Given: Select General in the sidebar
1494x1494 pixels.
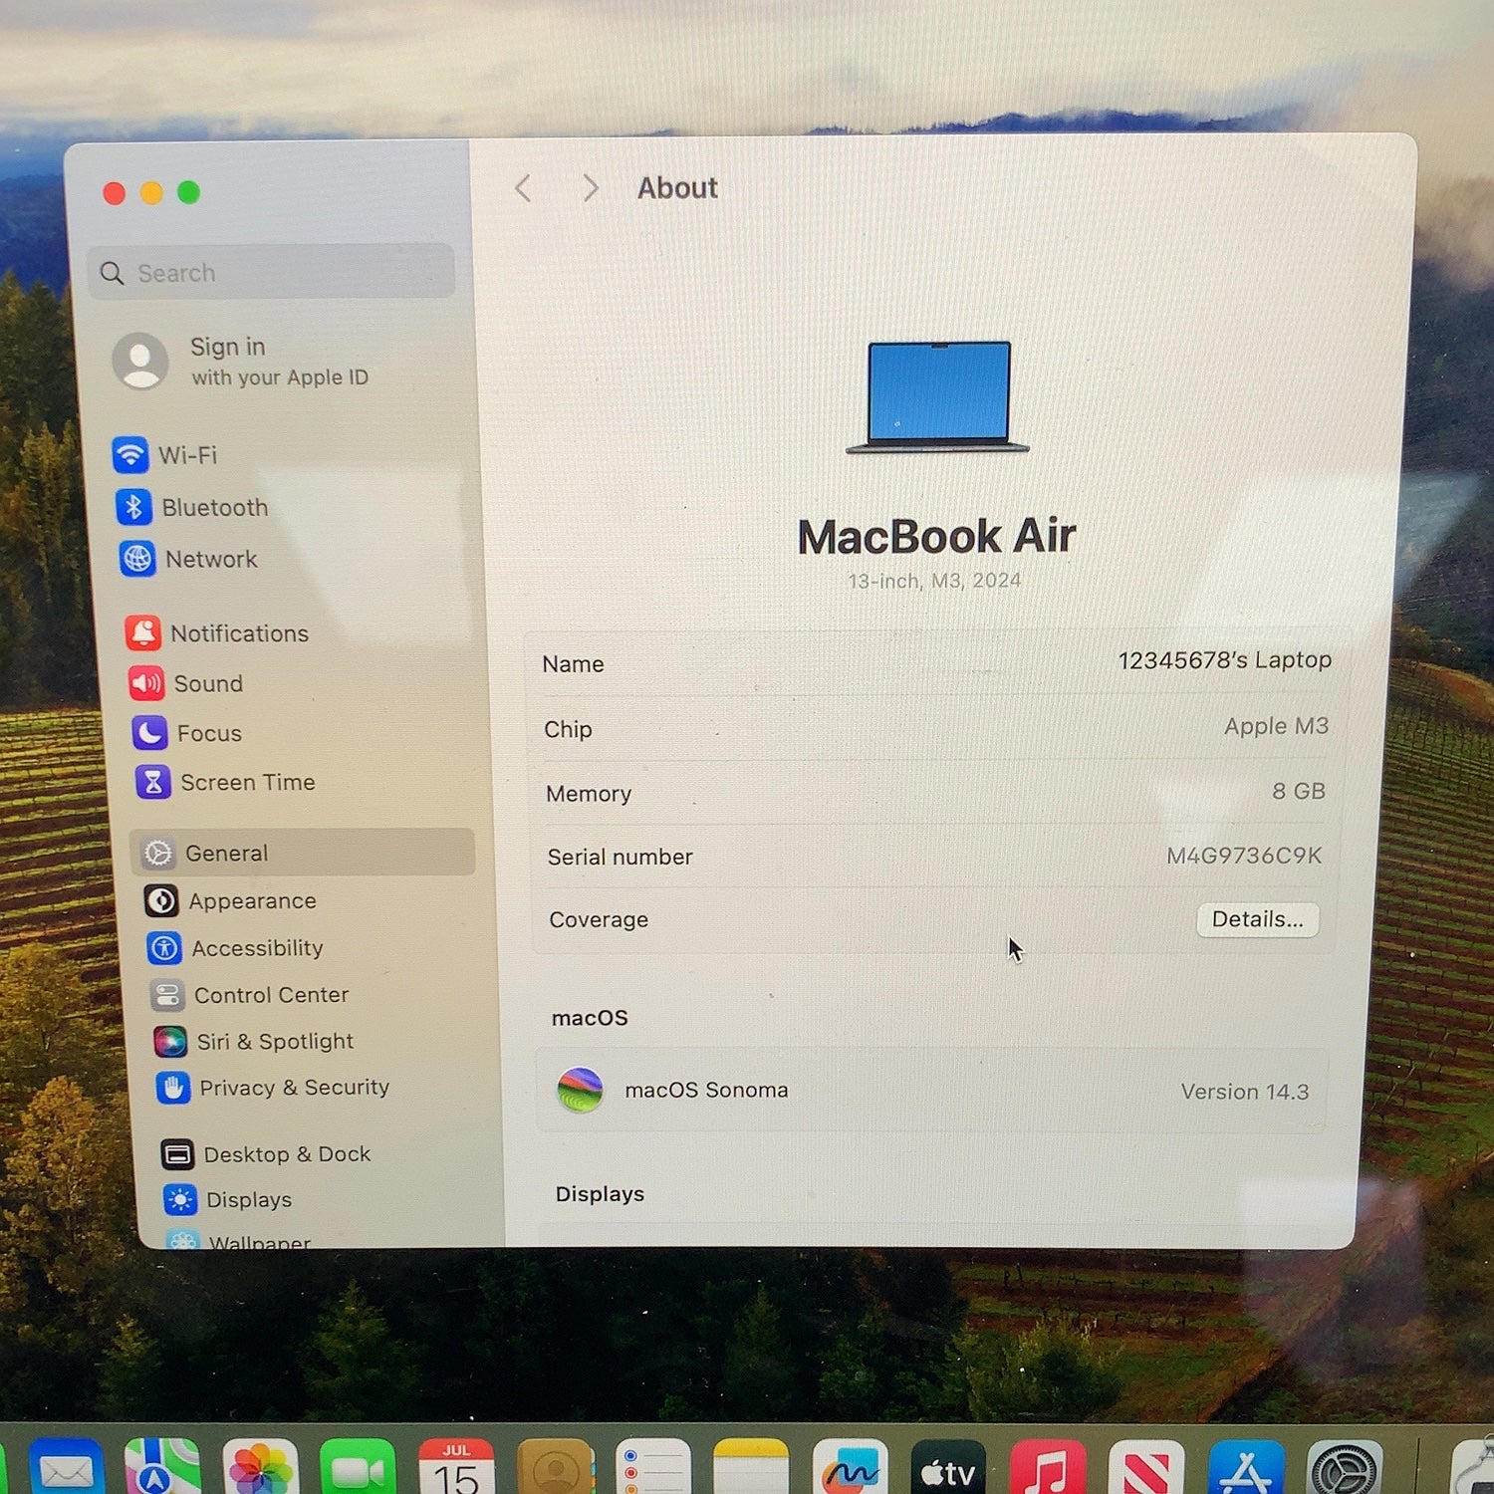Looking at the screenshot, I should point(302,853).
